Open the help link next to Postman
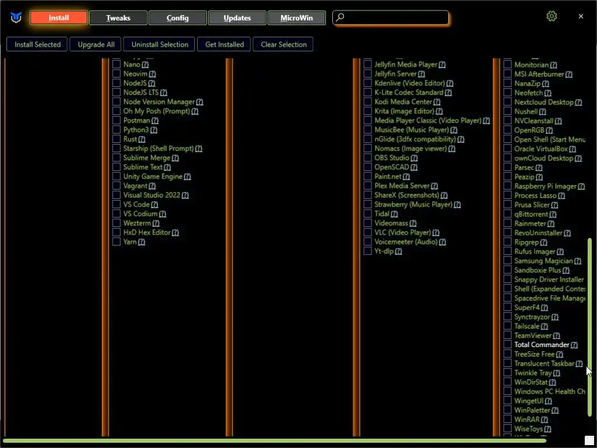Viewport: 597px width, 448px height. [154, 121]
